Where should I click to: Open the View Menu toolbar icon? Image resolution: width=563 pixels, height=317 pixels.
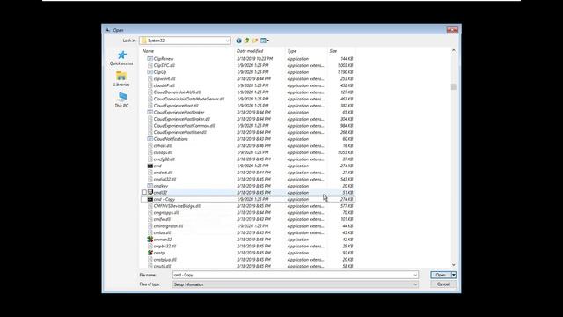click(x=264, y=41)
